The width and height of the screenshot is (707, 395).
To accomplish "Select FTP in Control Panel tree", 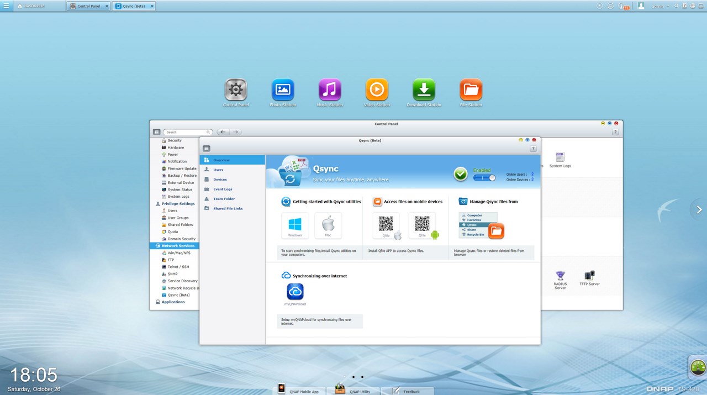I will 171,260.
